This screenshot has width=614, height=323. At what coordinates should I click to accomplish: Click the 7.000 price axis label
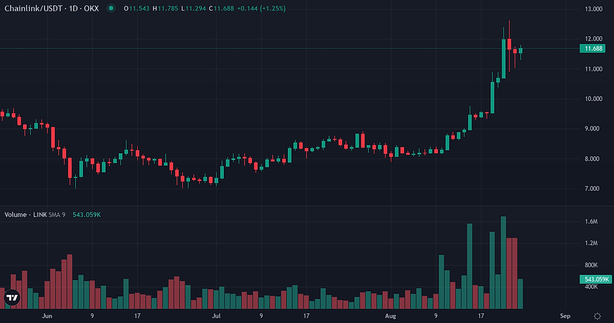tap(591, 189)
